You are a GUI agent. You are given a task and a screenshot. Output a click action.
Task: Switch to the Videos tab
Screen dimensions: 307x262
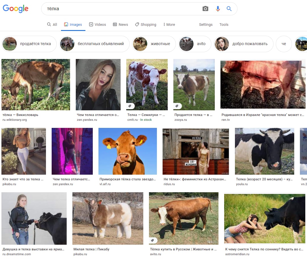pyautogui.click(x=98, y=25)
